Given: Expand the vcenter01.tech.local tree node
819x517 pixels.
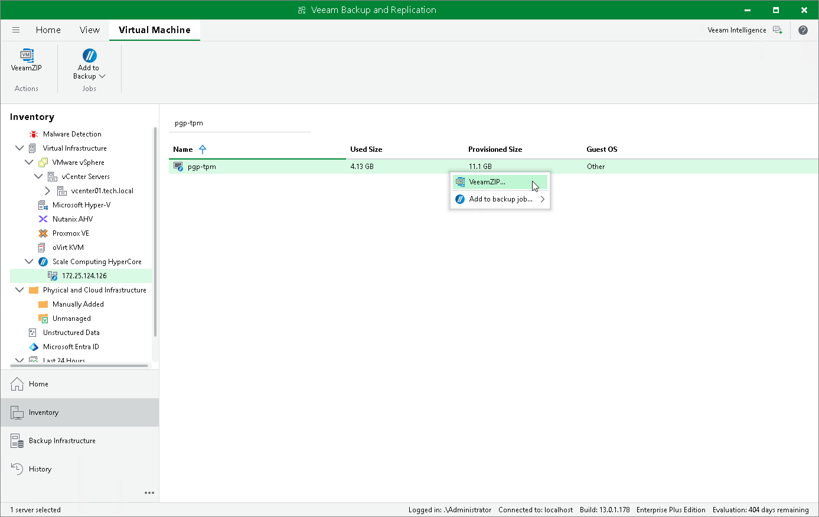Looking at the screenshot, I should (x=48, y=191).
